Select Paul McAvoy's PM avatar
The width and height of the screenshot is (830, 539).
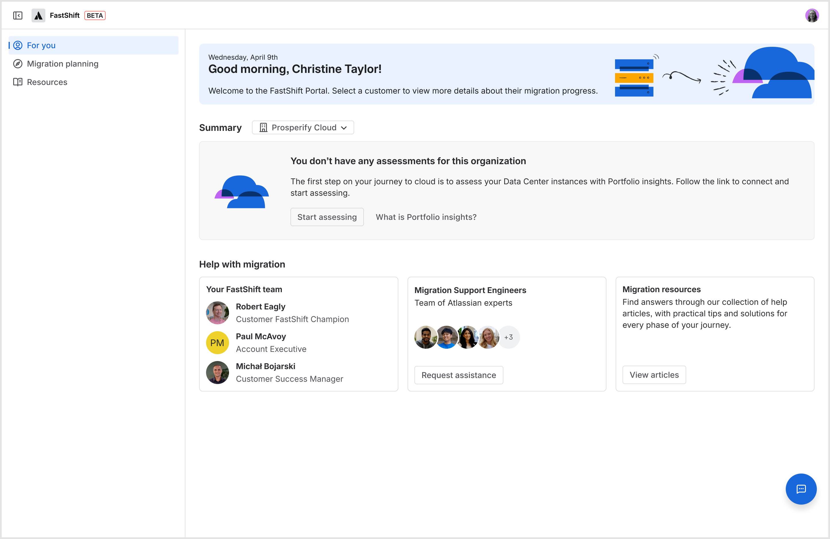coord(217,342)
